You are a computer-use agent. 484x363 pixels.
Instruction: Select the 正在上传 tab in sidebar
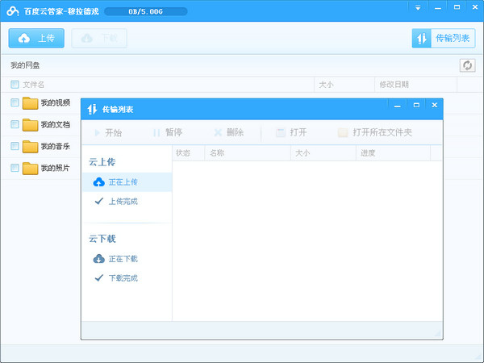tap(127, 182)
